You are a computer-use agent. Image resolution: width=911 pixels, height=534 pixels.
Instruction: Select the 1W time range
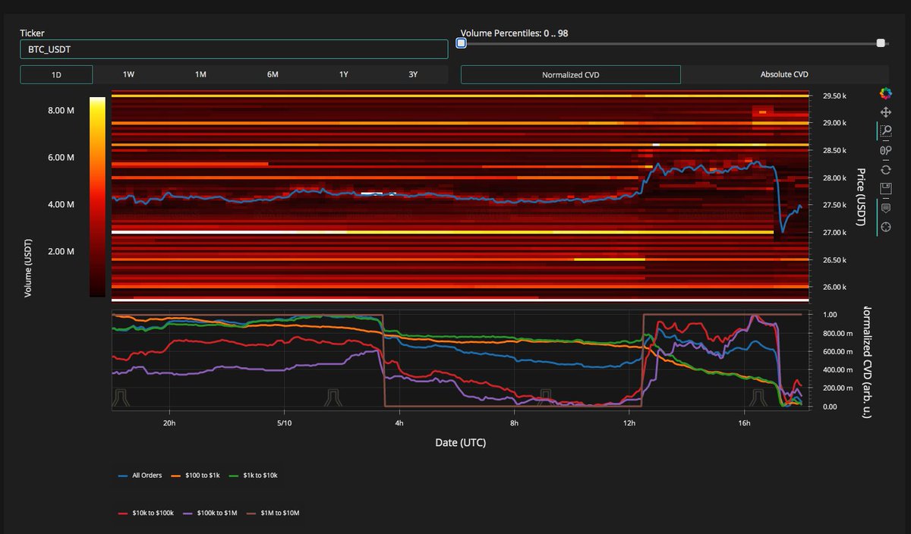coord(128,74)
